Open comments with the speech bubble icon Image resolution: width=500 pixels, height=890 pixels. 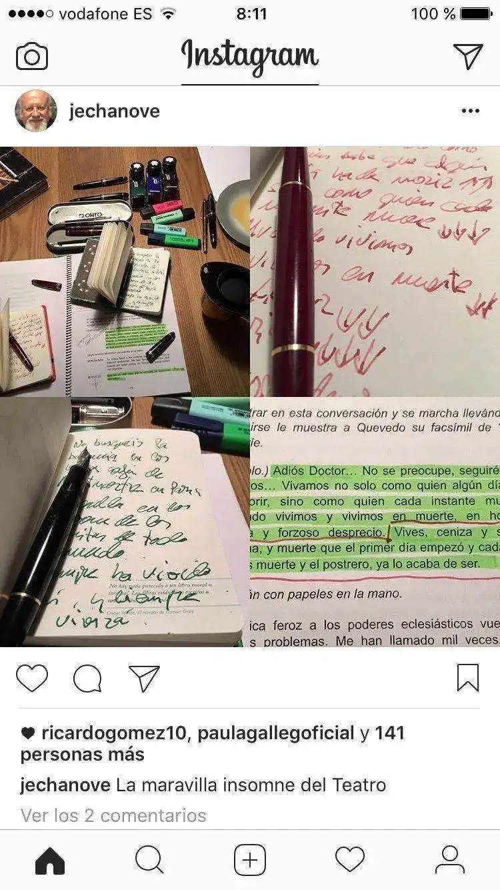(87, 679)
